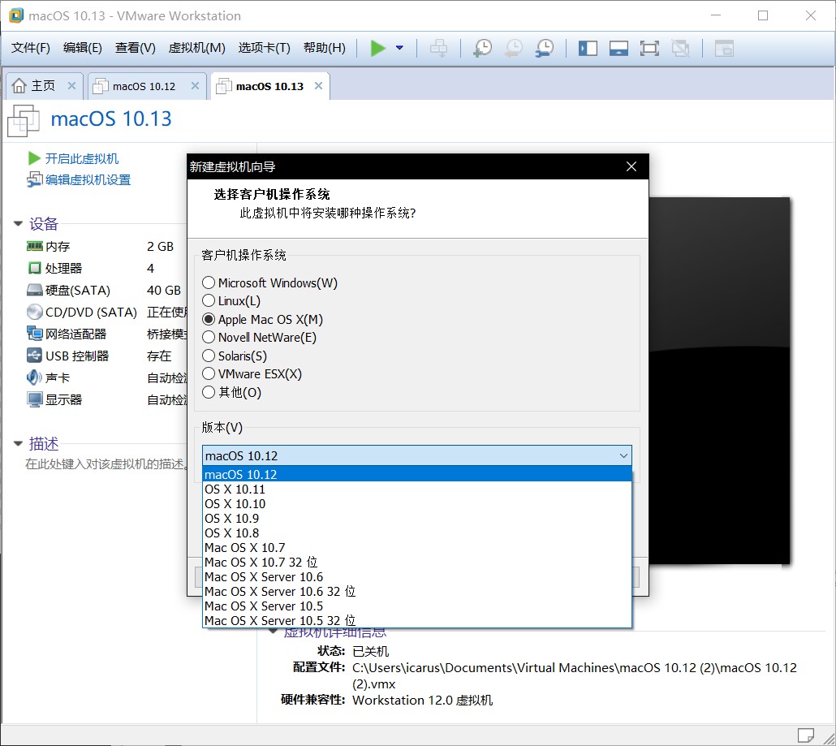This screenshot has height=746, width=836.
Task: Click the thumbnail bar view icon
Action: pos(618,49)
